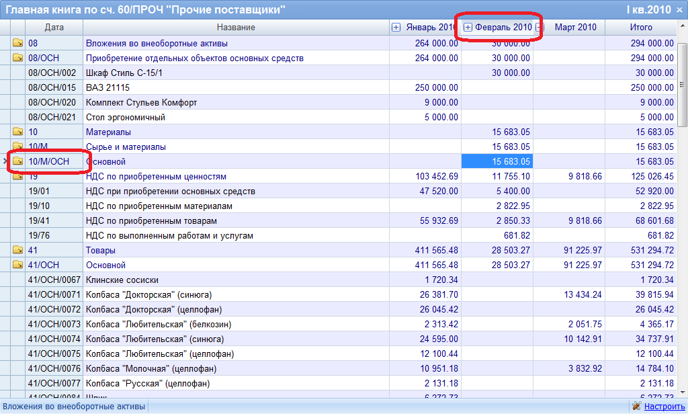The image size is (688, 414).
Task: Click the settings tool icon beside Настроить
Action: (636, 406)
